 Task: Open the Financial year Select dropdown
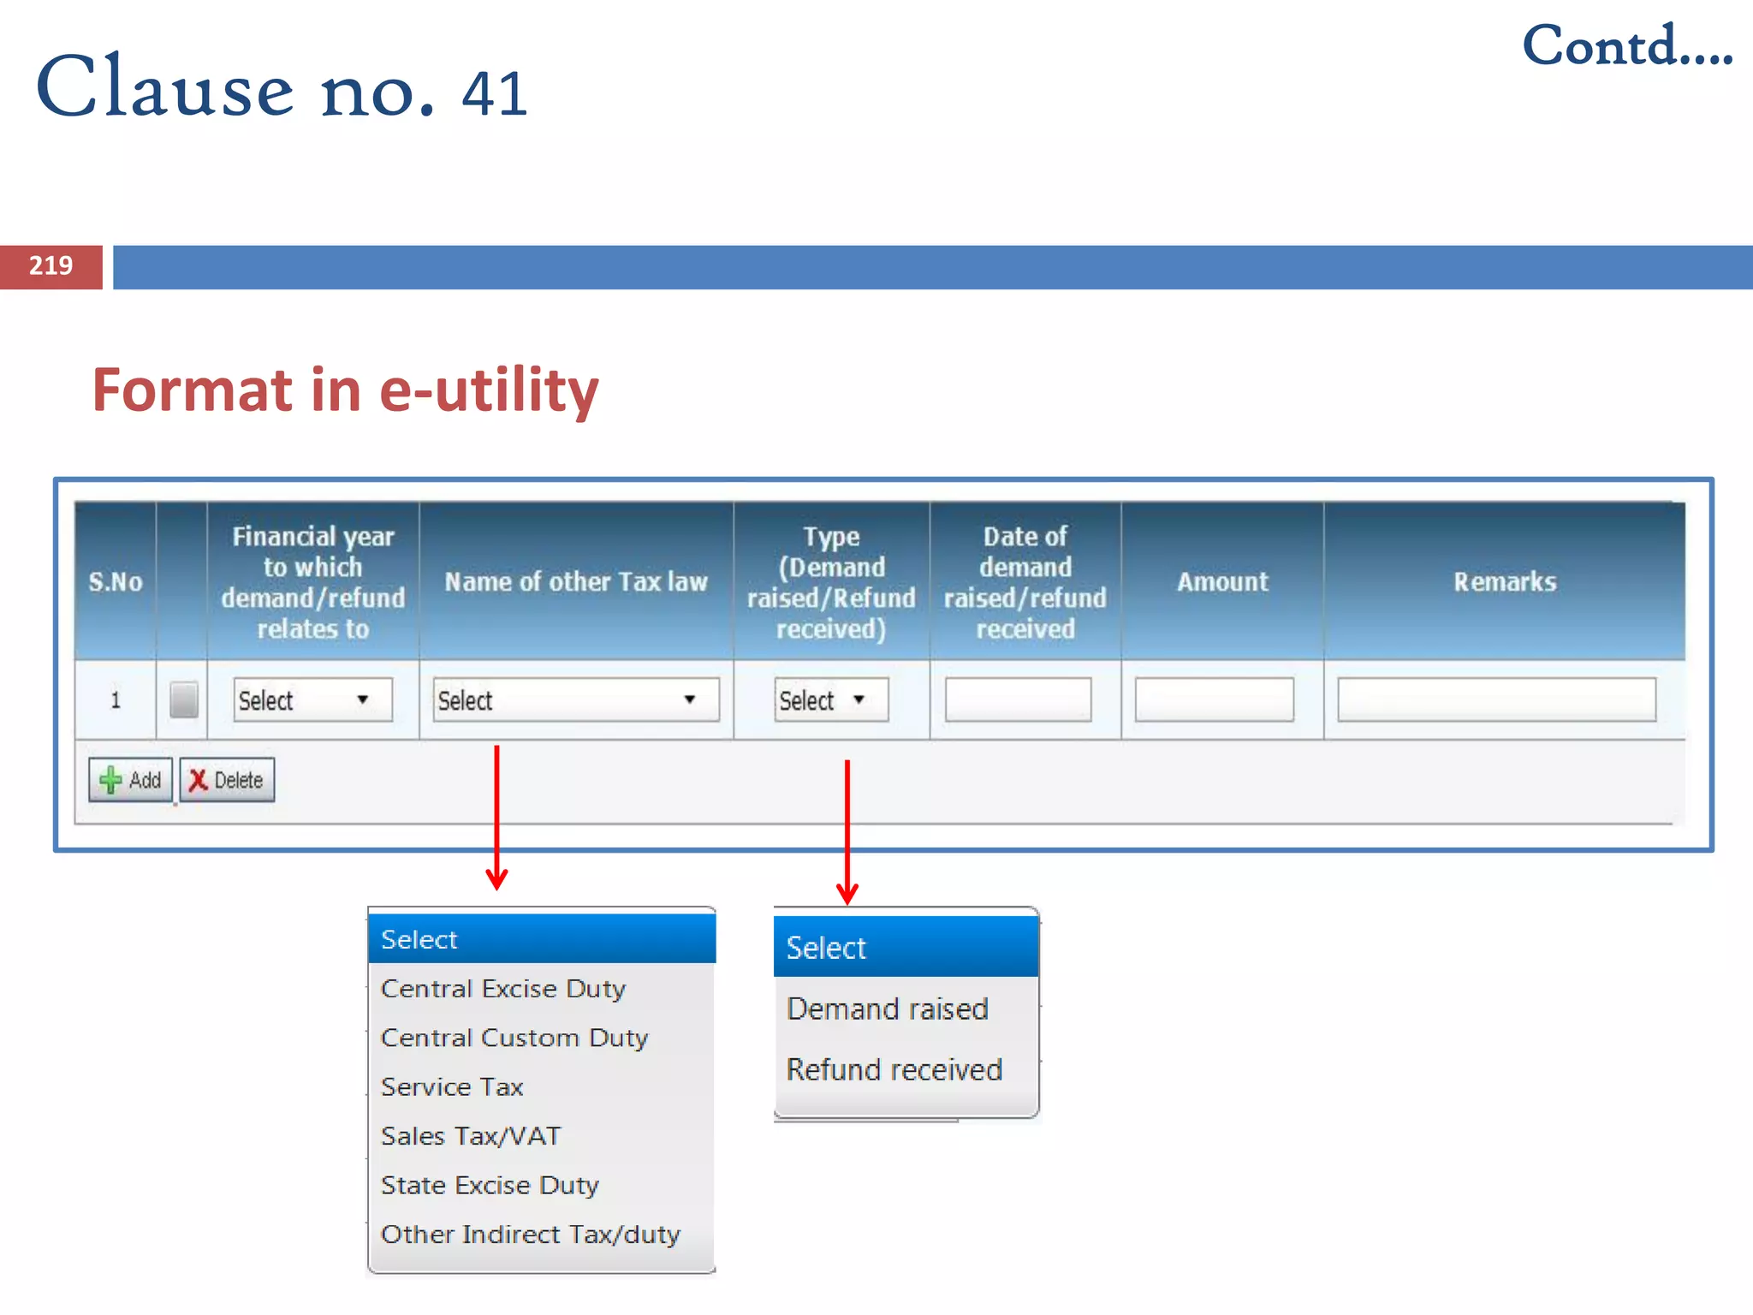312,699
